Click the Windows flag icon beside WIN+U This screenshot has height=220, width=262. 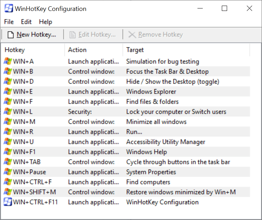[8, 142]
